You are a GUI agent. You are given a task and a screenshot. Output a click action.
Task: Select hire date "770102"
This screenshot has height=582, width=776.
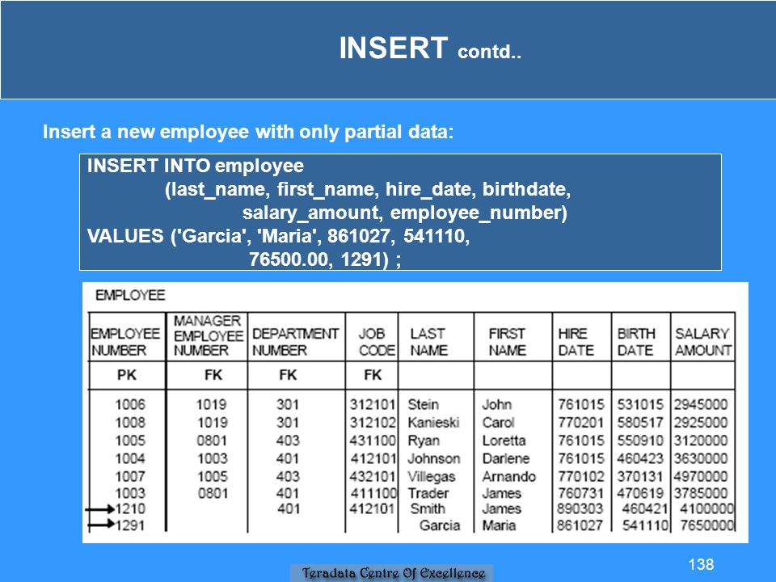pyautogui.click(x=581, y=476)
